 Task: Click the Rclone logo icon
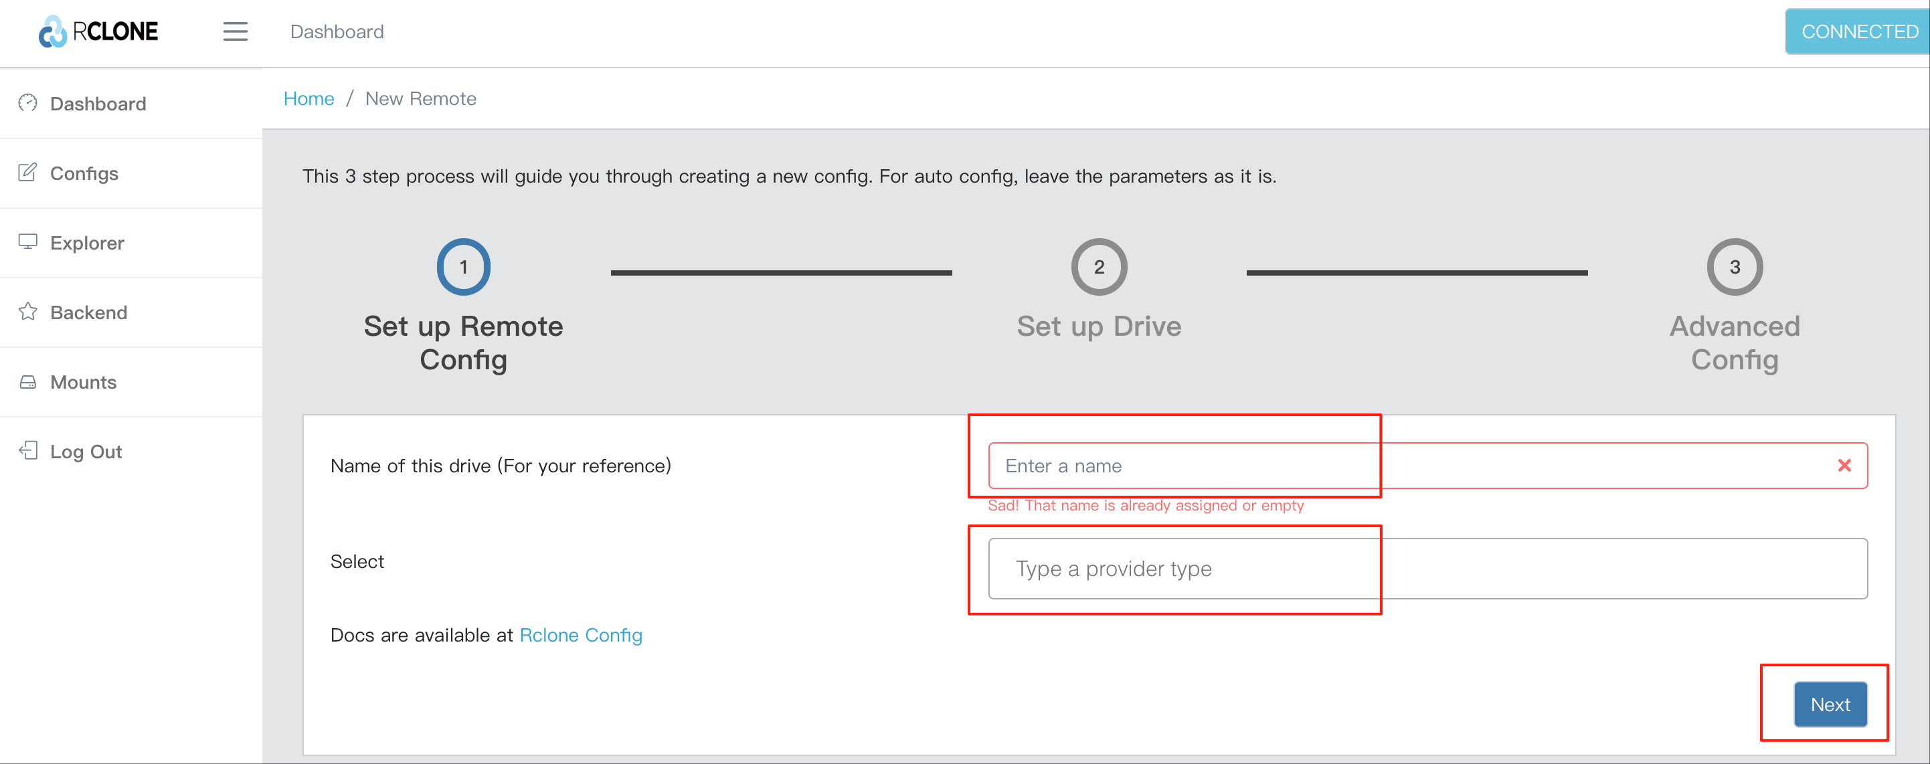(53, 31)
